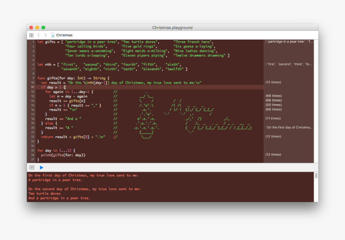Click the (12 times) result for line 26

(x=273, y=155)
